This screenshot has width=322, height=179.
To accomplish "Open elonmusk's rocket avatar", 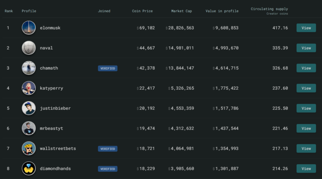I will click(29, 28).
